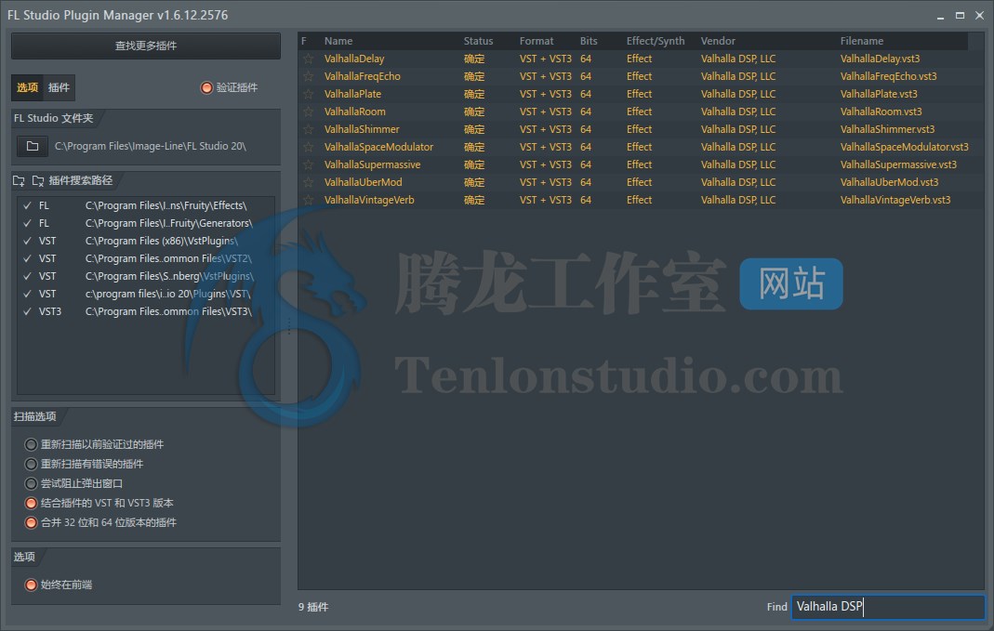
Task: Click filename ValhallaRoom.vst3
Action: (x=881, y=112)
